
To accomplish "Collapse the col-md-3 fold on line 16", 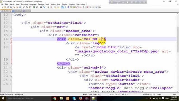I will tap(11, 39).
